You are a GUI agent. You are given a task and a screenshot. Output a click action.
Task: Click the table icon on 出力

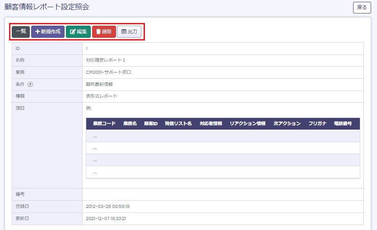(x=124, y=32)
